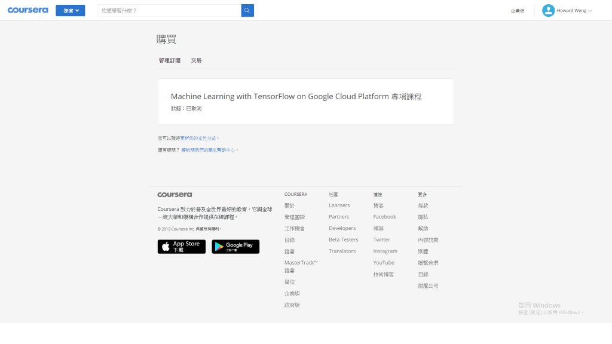
Task: Open the Machine Learning with TensorFlow specialization title
Action: click(296, 96)
